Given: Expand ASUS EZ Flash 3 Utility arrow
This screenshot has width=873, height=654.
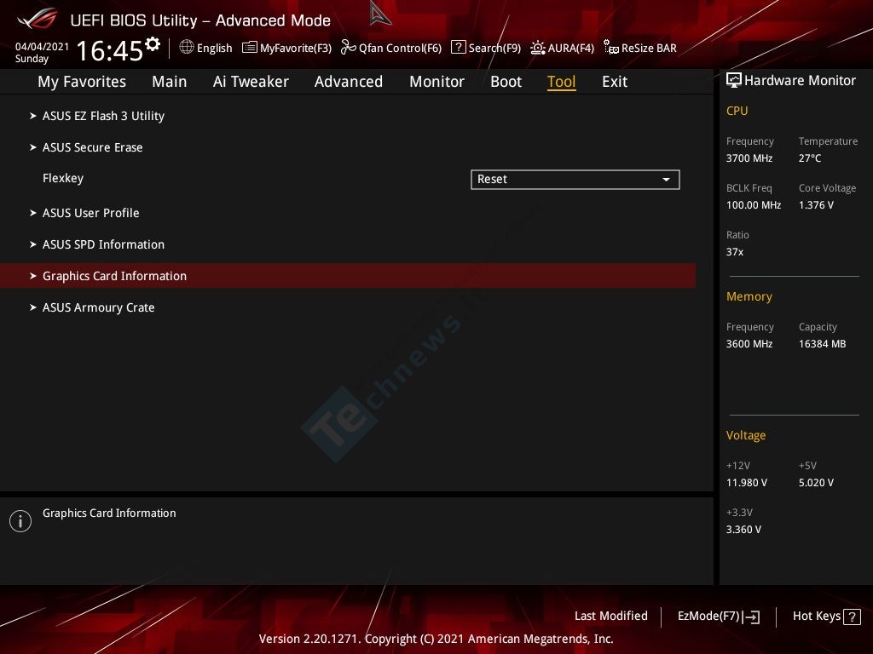Looking at the screenshot, I should point(33,116).
